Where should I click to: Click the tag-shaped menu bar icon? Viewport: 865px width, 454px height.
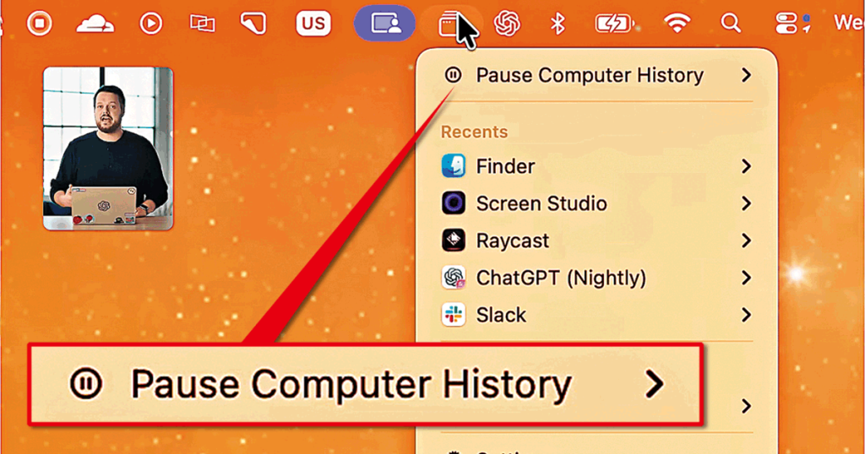(253, 24)
